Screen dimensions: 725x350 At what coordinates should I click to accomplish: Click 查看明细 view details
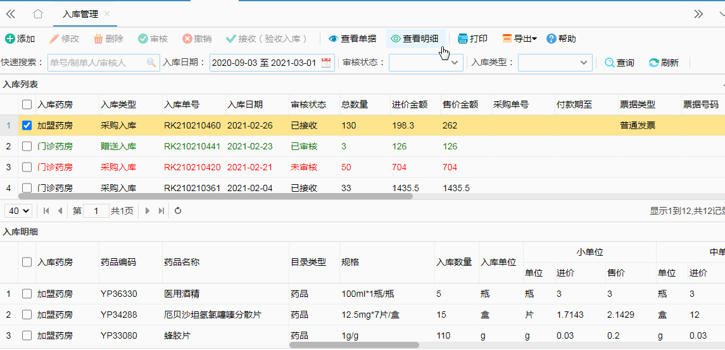pos(415,39)
